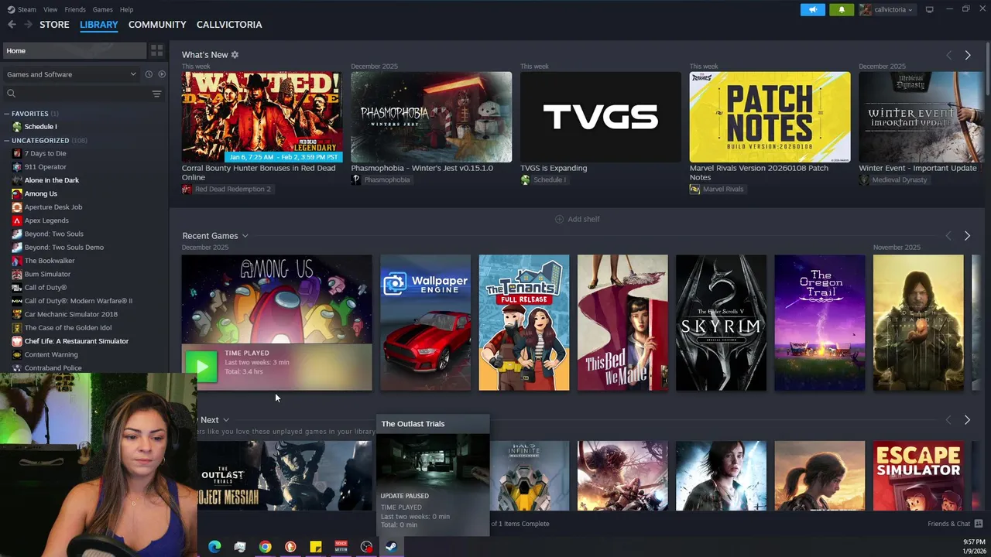Viewport: 991px width, 557px height.
Task: Select Schedule I in favorites
Action: (x=40, y=127)
